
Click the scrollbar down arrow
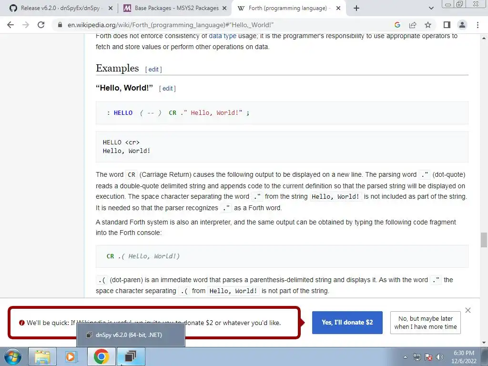click(x=484, y=343)
